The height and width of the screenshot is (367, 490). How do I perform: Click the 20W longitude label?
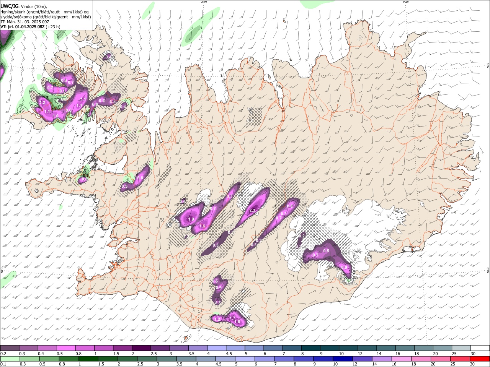(204, 2)
